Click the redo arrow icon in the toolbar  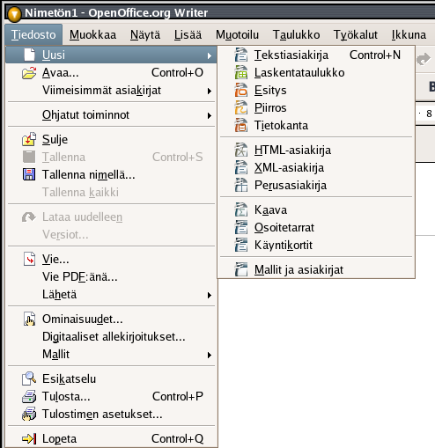pos(423,59)
